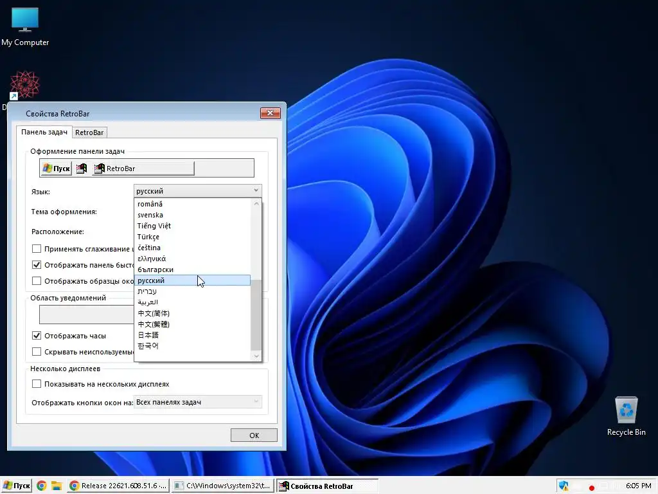Pick čeština from the language list
Viewport: 658px width, 494px height.
[192, 248]
